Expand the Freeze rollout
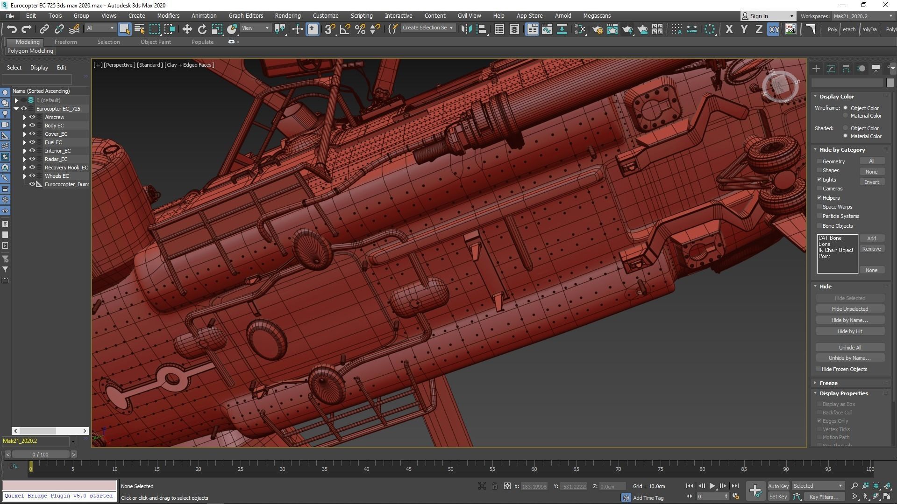Image resolution: width=897 pixels, height=504 pixels. pyautogui.click(x=828, y=383)
